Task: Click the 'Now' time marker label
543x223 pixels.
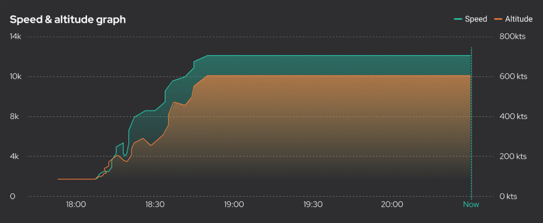Action: (471, 205)
